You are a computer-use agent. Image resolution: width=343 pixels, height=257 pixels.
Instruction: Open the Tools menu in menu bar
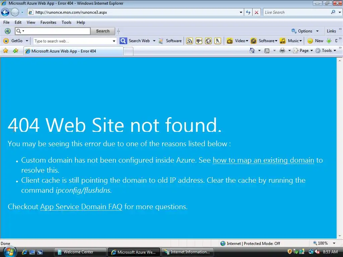click(x=67, y=22)
